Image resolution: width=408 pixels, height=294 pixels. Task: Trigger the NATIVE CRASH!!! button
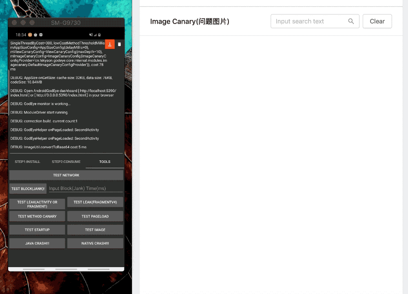[95, 243]
